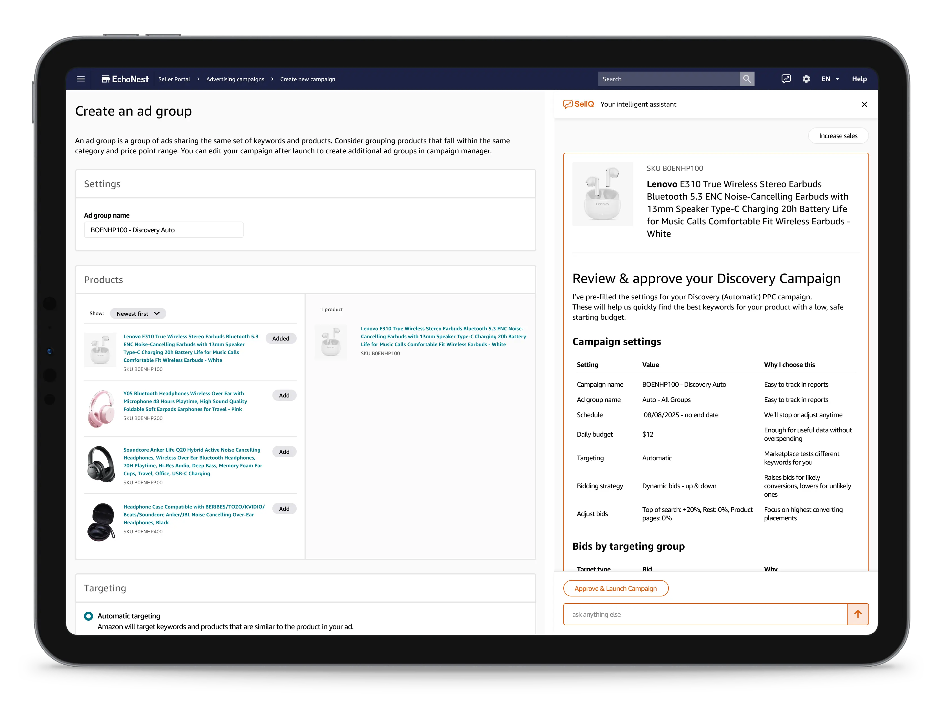
Task: Open settings via the gear icon
Action: click(806, 79)
